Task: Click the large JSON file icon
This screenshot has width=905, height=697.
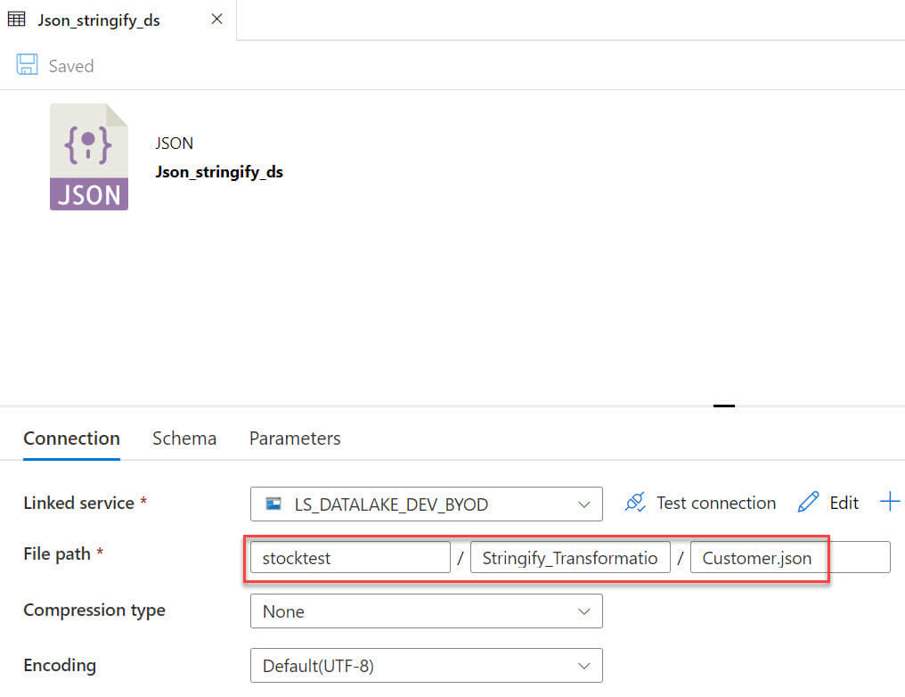Action: 88,157
